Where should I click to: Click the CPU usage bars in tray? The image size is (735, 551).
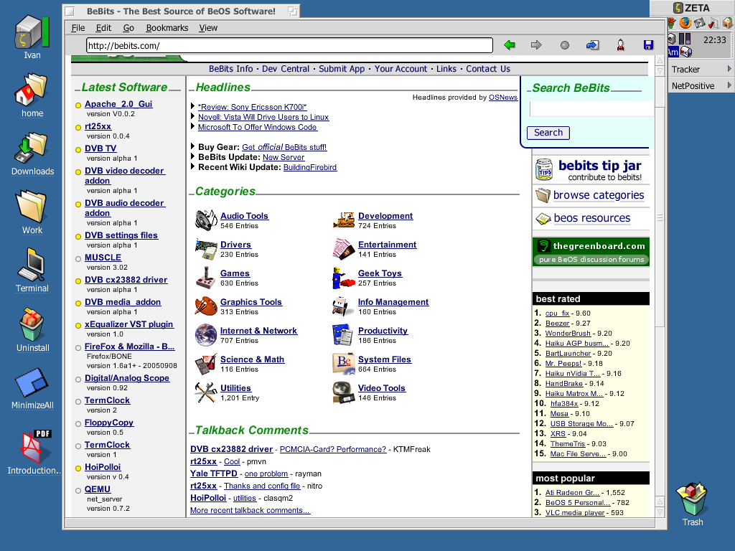pos(685,39)
